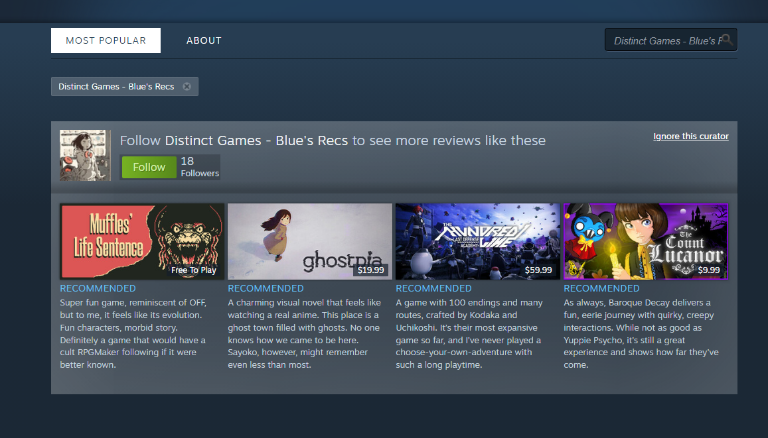Screen dimensions: 768x438
Task: Click RECOMMENDED under Muffles' Life Sentence
Action: point(98,288)
